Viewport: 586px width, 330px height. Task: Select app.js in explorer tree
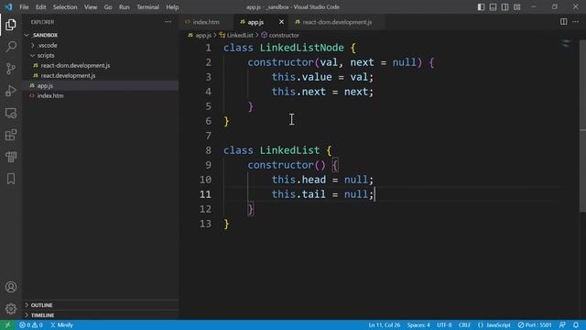point(100,85)
